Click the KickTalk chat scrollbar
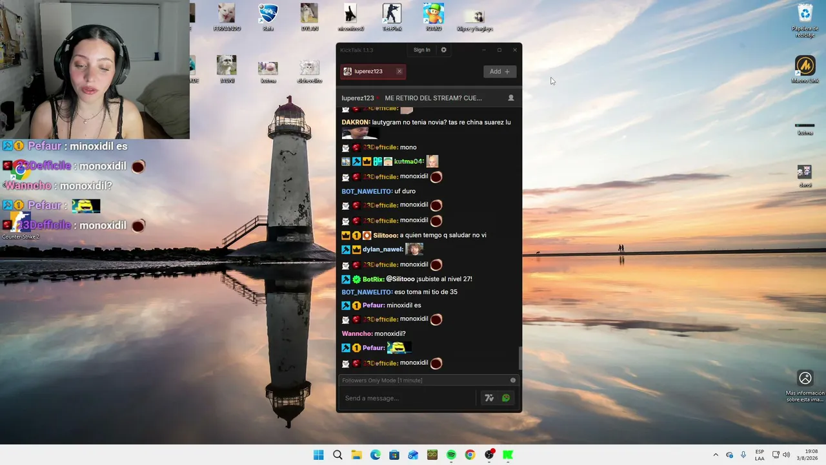The width and height of the screenshot is (826, 465). point(519,357)
